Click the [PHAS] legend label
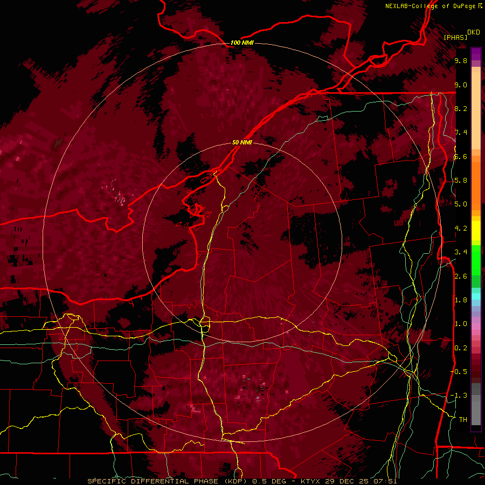This screenshot has width=485, height=485. point(455,37)
